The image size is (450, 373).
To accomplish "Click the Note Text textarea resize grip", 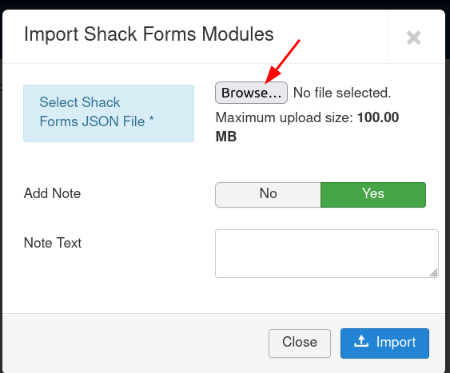I will pos(434,272).
